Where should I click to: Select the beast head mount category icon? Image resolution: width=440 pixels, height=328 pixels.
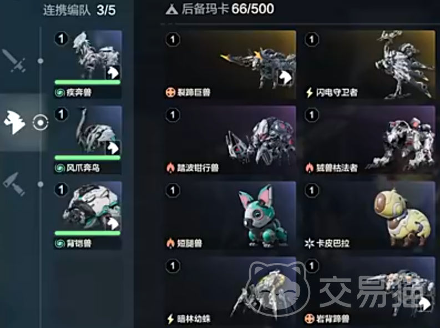coord(14,122)
